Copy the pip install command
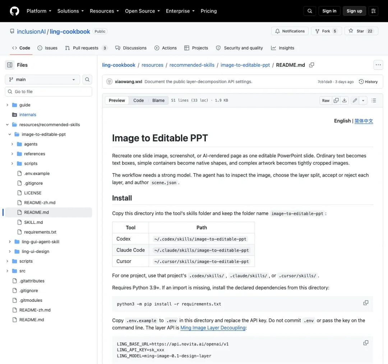The height and width of the screenshot is (364, 388). pyautogui.click(x=365, y=303)
